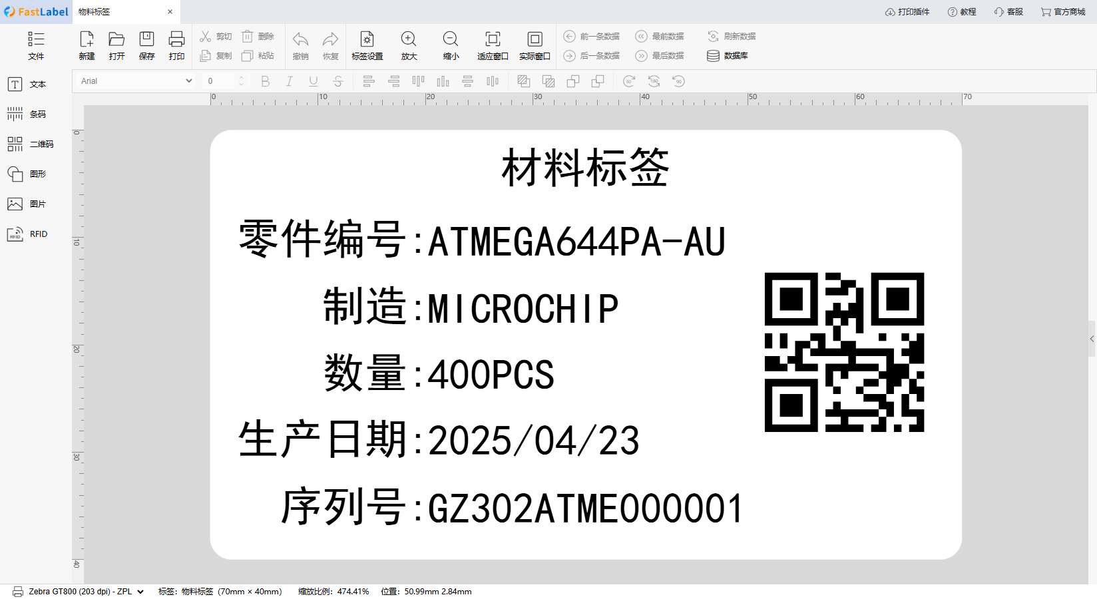Center objects vertically
The image size is (1097, 599).
492,81
